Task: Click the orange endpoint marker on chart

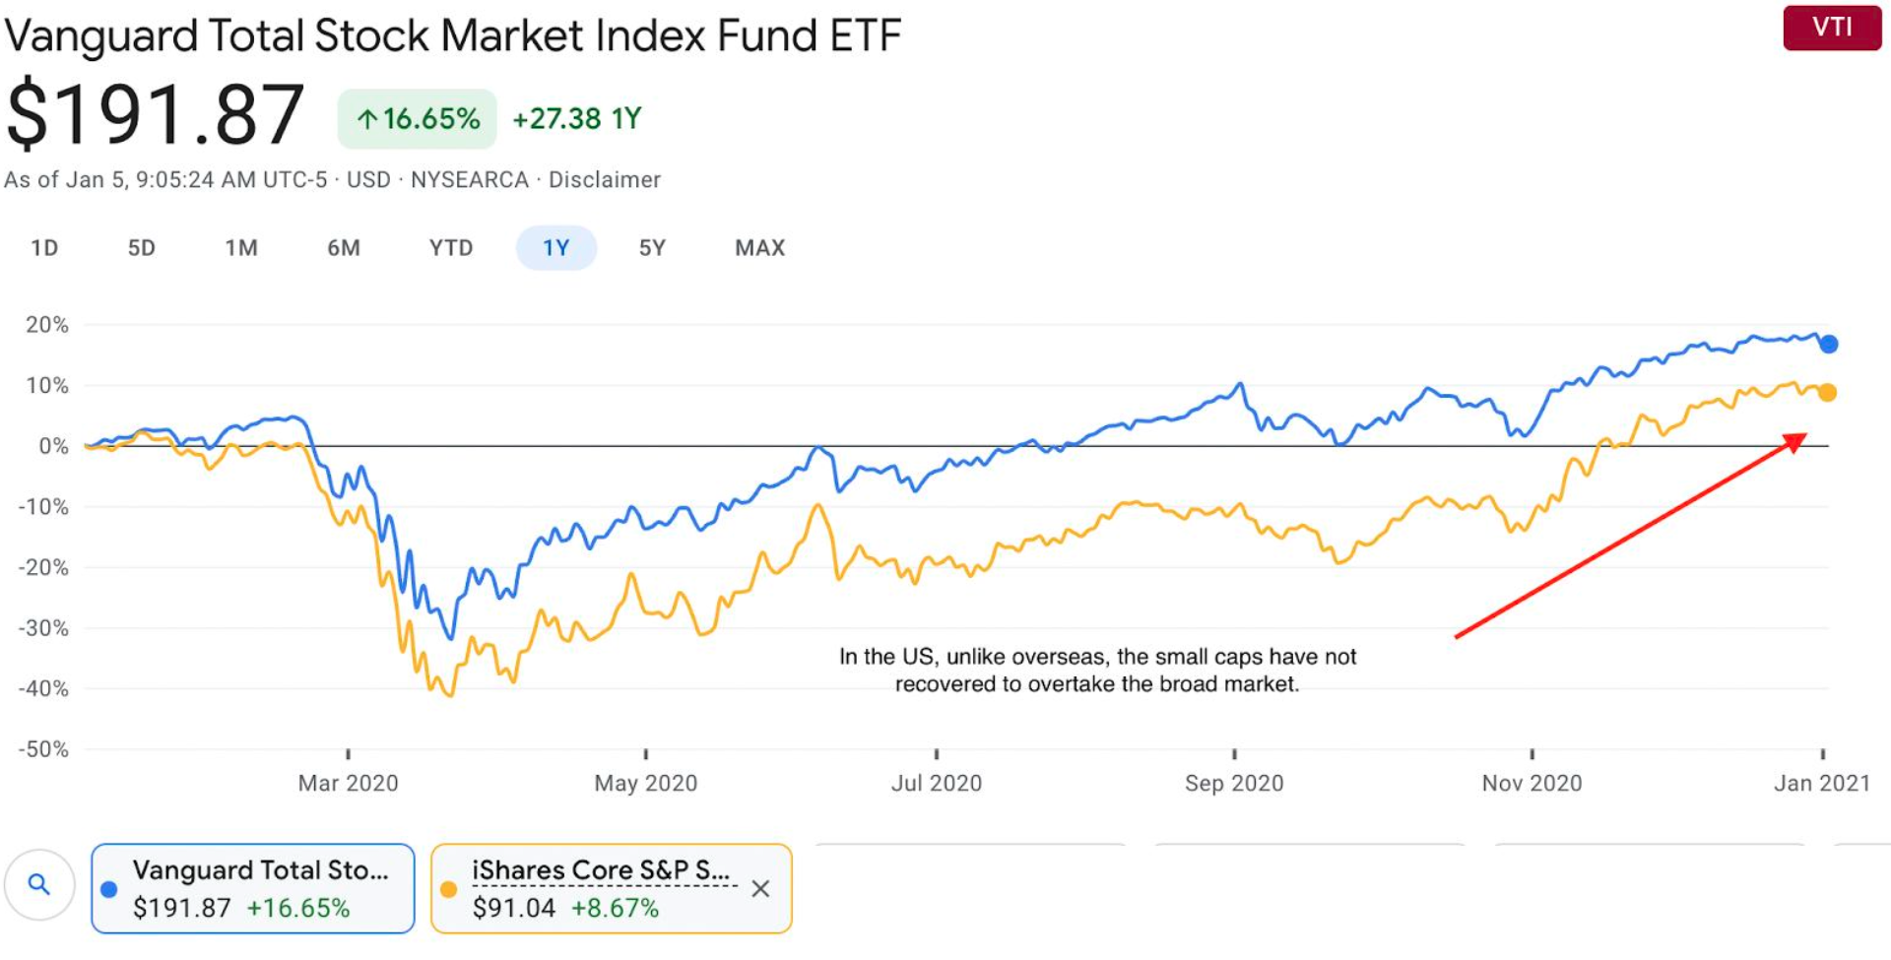Action: click(1828, 393)
